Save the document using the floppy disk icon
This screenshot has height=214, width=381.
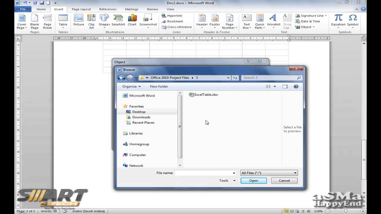point(42,3)
